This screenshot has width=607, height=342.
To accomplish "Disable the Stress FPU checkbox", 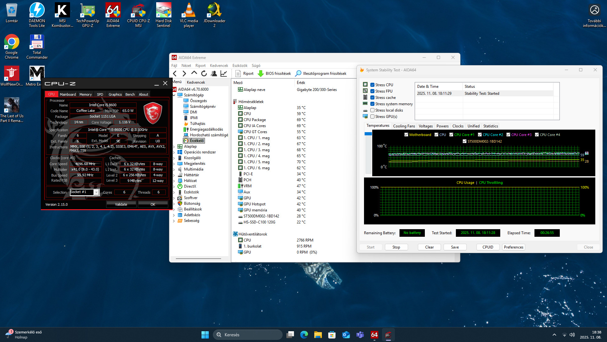I will pyautogui.click(x=373, y=91).
